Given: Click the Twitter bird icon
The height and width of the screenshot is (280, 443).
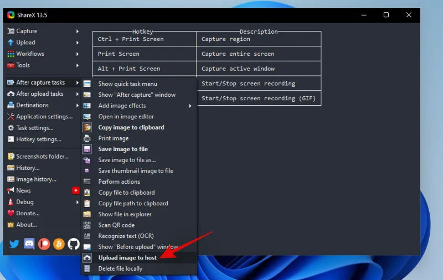Looking at the screenshot, I should (x=14, y=244).
